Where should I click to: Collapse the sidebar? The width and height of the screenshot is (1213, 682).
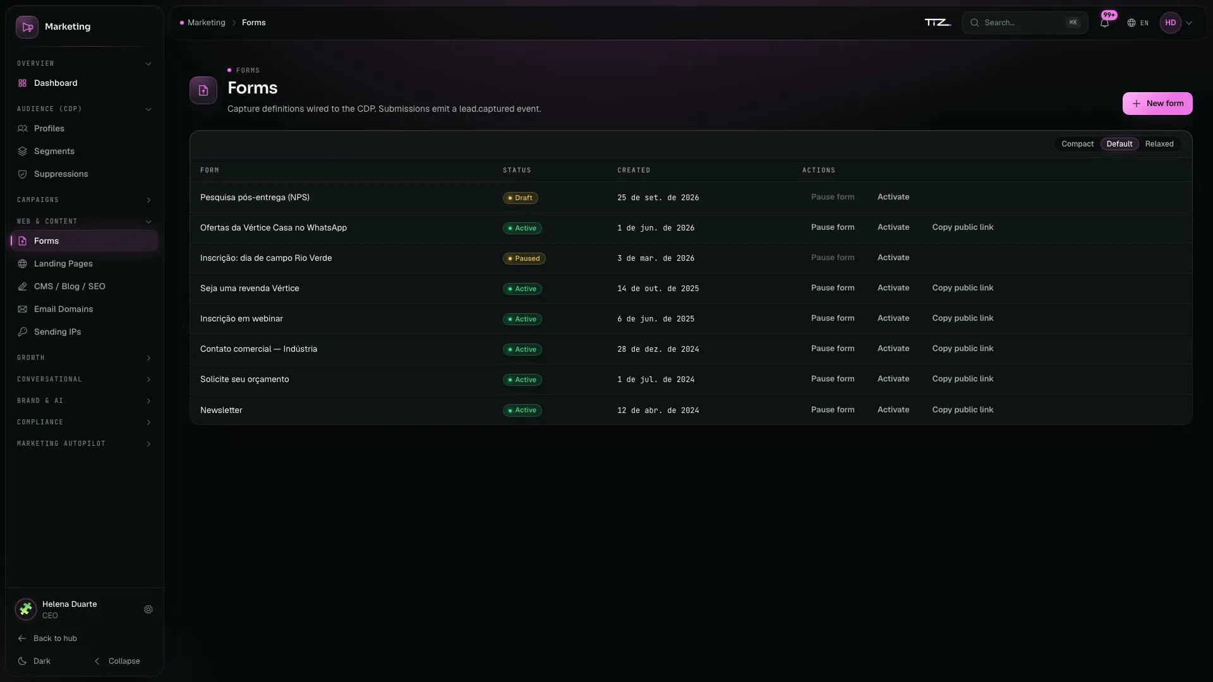click(x=118, y=661)
